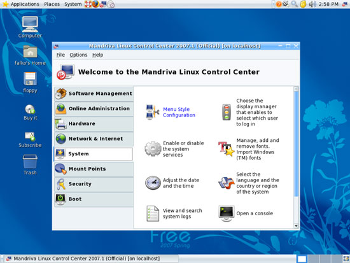Click the display manager traffic light icon
Image resolution: width=350 pixels, height=263 pixels.
tap(227, 112)
